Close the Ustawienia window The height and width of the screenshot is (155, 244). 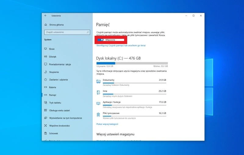click(x=201, y=16)
